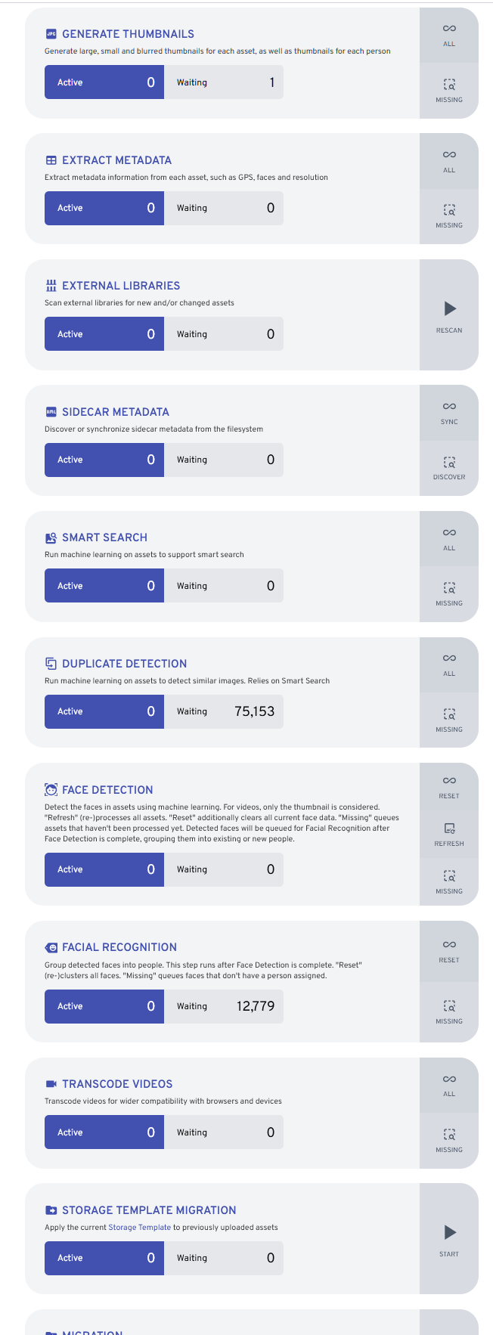Click the Duplicate Detection Waiting count 75,153
Image resolution: width=493 pixels, height=1335 pixels.
click(255, 711)
